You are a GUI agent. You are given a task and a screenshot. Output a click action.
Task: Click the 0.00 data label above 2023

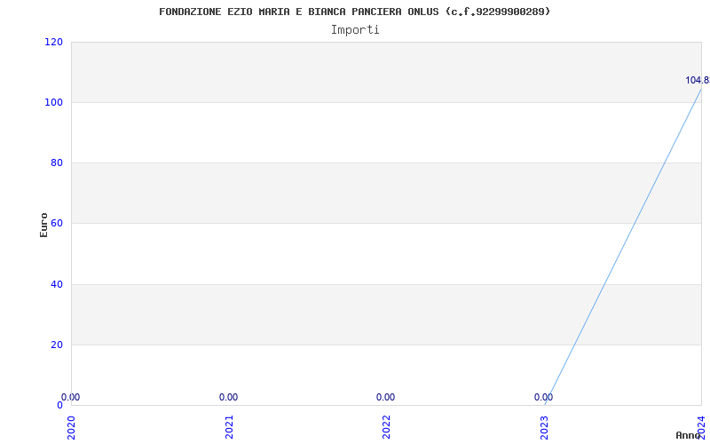pyautogui.click(x=543, y=397)
